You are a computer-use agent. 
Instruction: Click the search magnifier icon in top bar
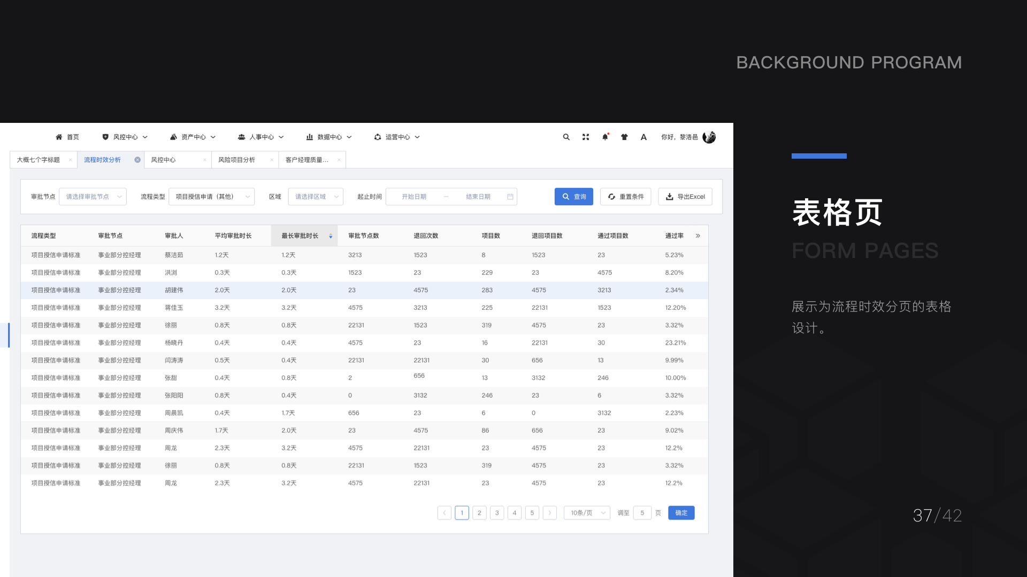566,137
